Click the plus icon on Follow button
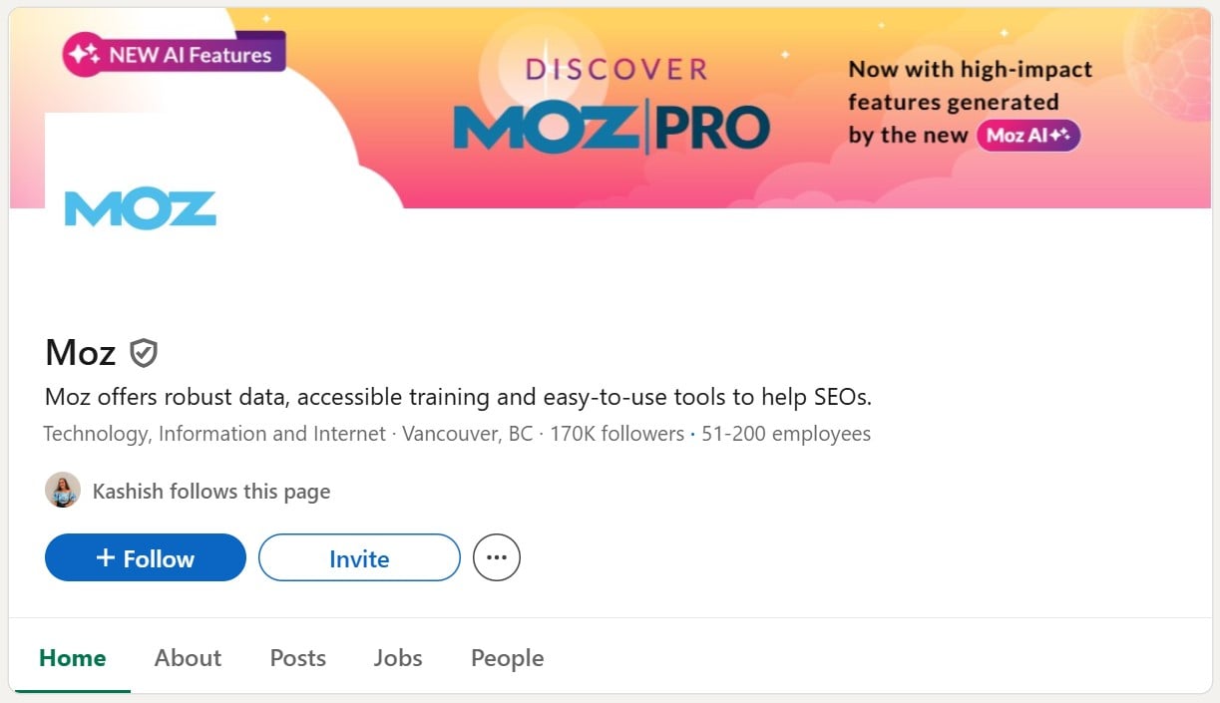The height and width of the screenshot is (703, 1220). pos(106,558)
